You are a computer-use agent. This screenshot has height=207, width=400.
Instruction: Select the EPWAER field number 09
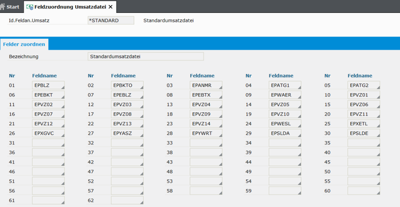coord(285,95)
